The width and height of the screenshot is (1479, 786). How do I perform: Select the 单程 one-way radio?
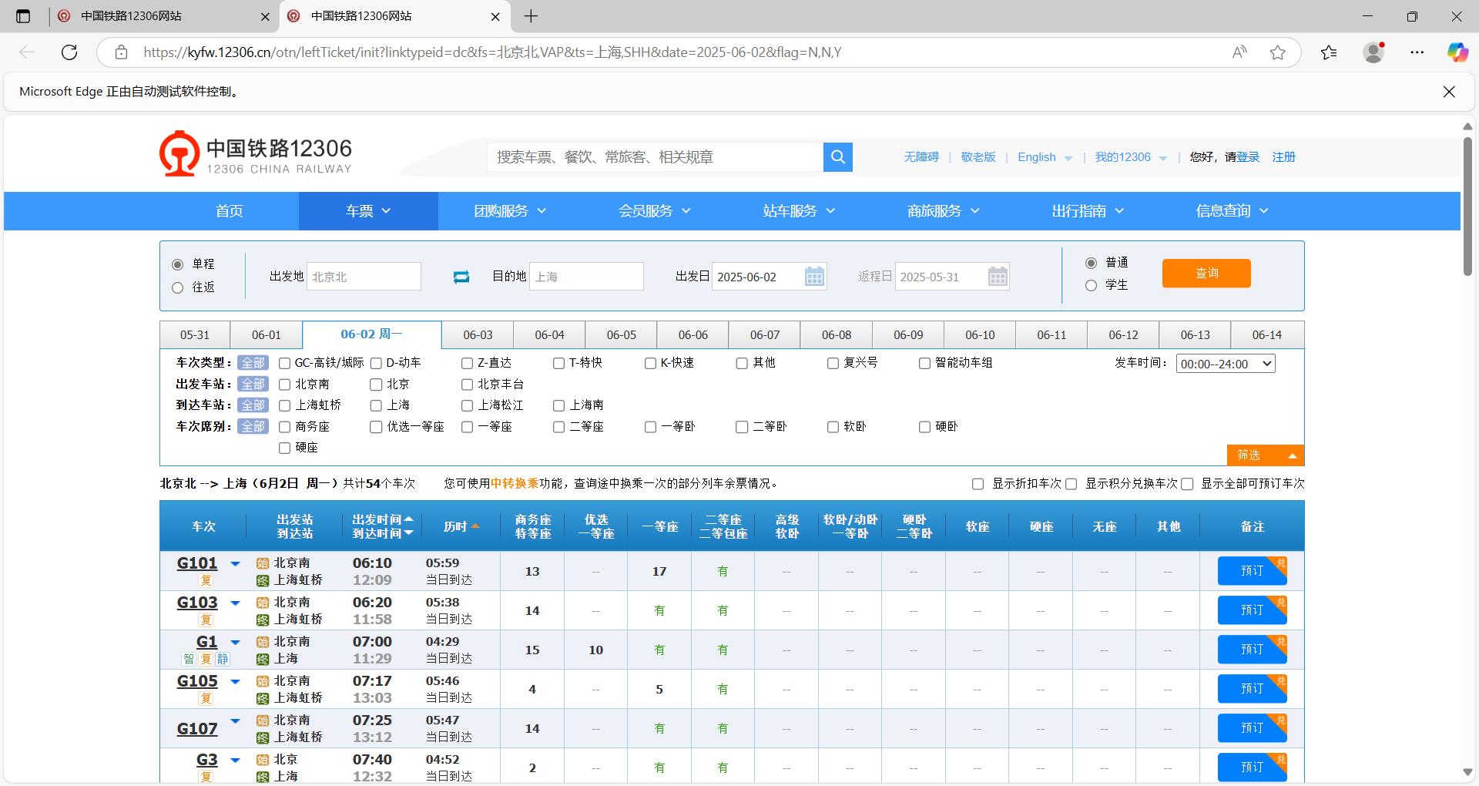[178, 264]
